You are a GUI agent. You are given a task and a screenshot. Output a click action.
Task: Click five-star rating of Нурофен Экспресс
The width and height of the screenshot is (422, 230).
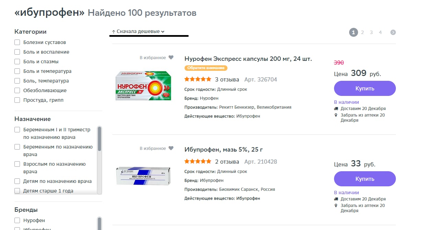click(x=198, y=79)
